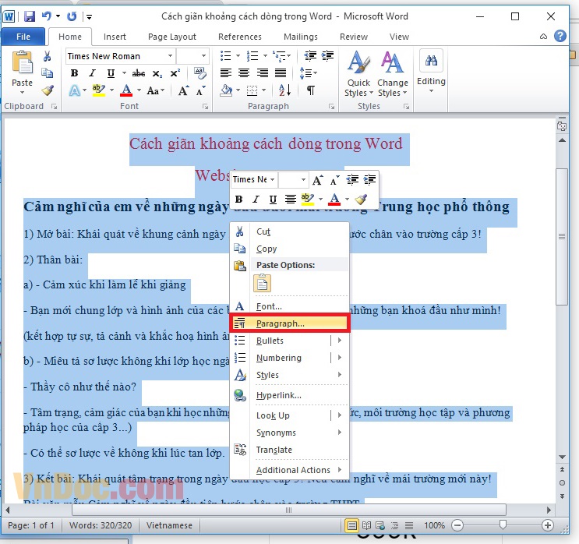Toggle Justify alignment in ribbon
Image resolution: width=579 pixels, height=544 pixels.
pyautogui.click(x=281, y=73)
